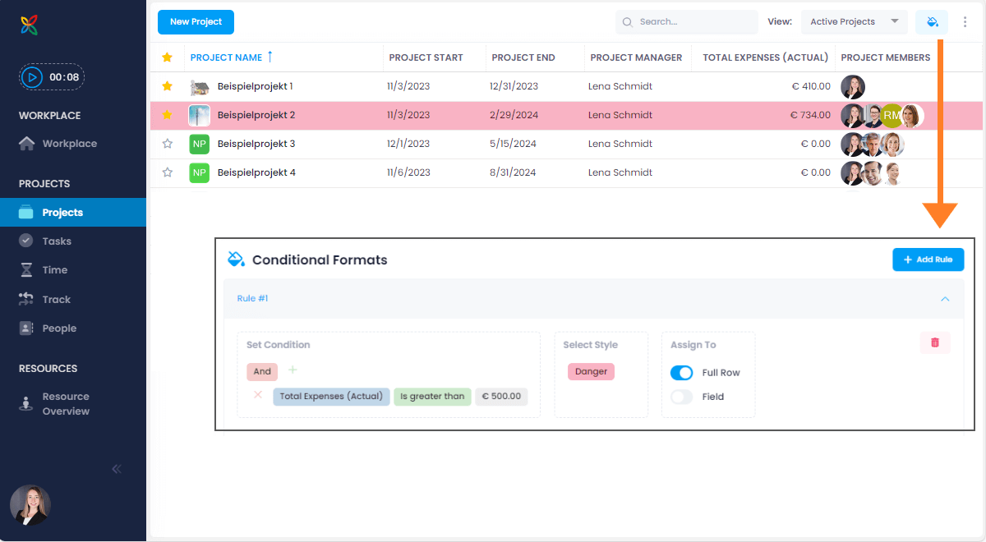Viewport: 986px width, 542px height.
Task: Open the three-dot more options menu
Action: click(965, 22)
